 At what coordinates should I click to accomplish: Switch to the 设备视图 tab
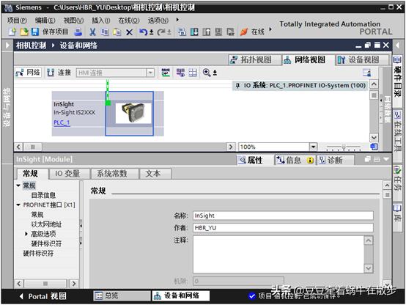click(362, 60)
